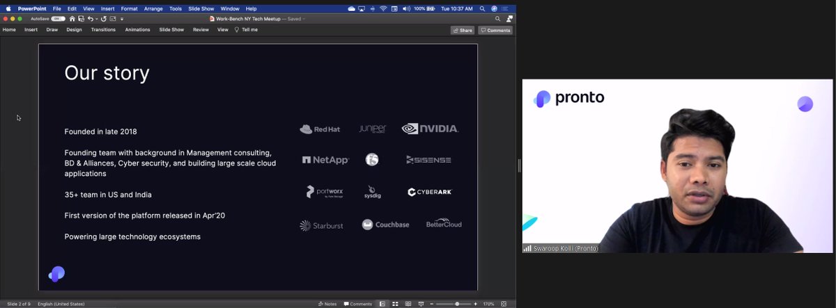
Task: Click the Tell me lightbulb search field
Action: click(247, 30)
